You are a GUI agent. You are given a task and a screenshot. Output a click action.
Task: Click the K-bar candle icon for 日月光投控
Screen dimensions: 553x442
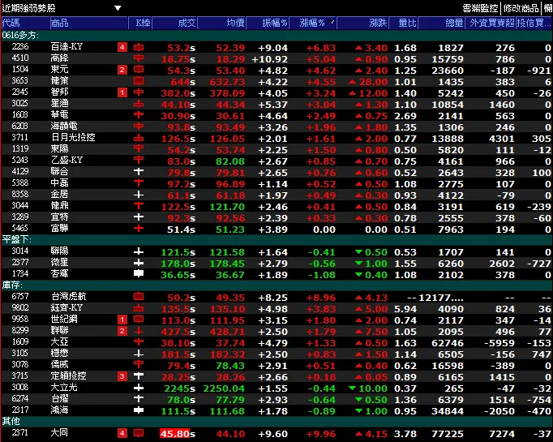[139, 138]
